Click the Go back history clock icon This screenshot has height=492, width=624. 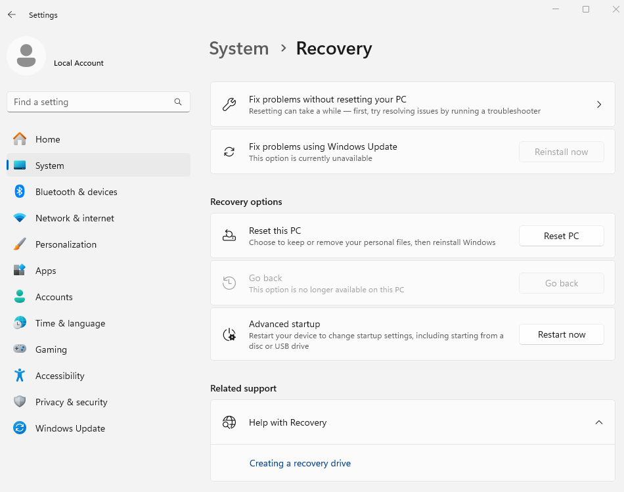tap(229, 283)
